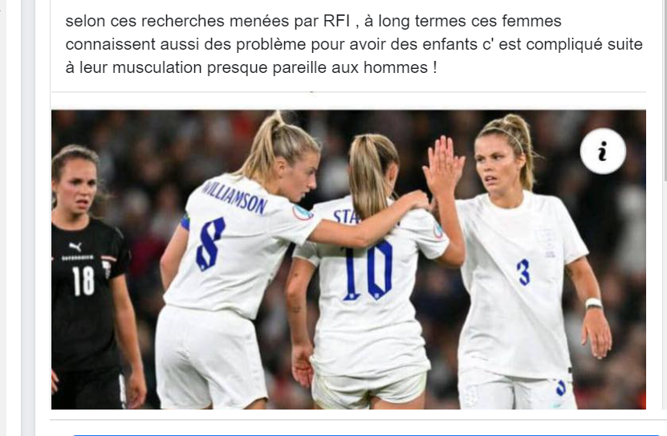Grab the vertical scrollbar thumb
The image size is (667, 436).
[x=665, y=89]
